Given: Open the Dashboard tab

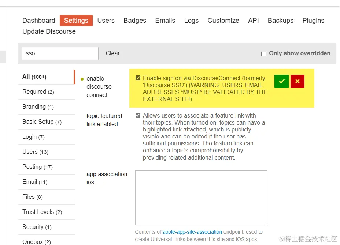Looking at the screenshot, I should pyautogui.click(x=39, y=21).
